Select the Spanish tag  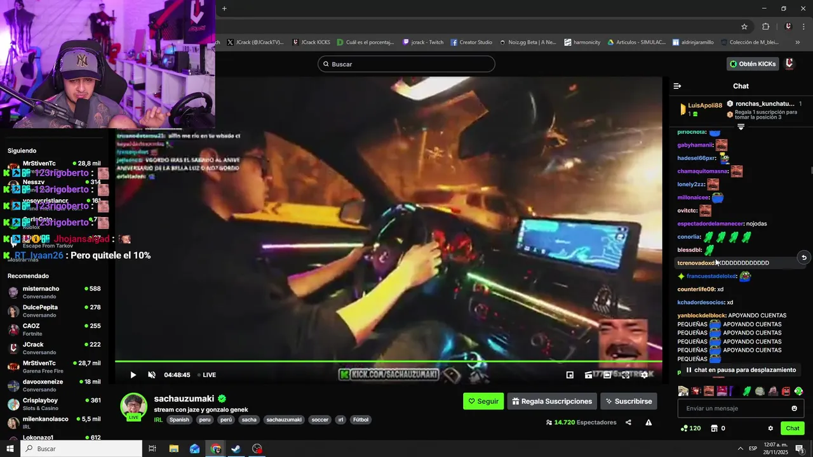179,420
